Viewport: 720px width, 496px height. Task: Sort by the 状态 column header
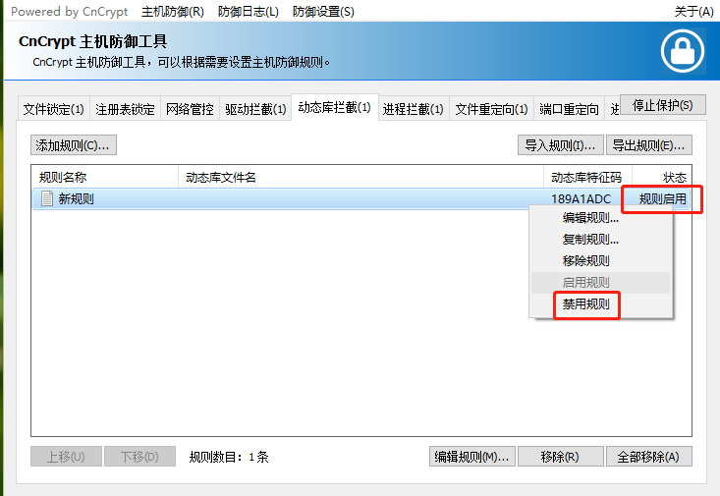click(662, 177)
